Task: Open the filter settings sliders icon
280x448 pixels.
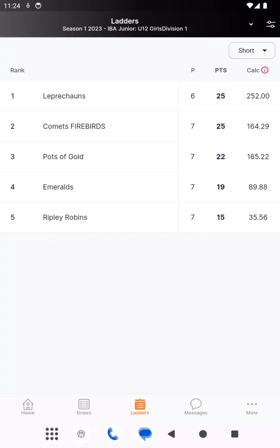Action: tap(271, 25)
